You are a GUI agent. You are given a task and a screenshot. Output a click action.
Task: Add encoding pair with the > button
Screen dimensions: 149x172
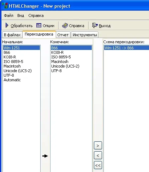tap(98, 146)
